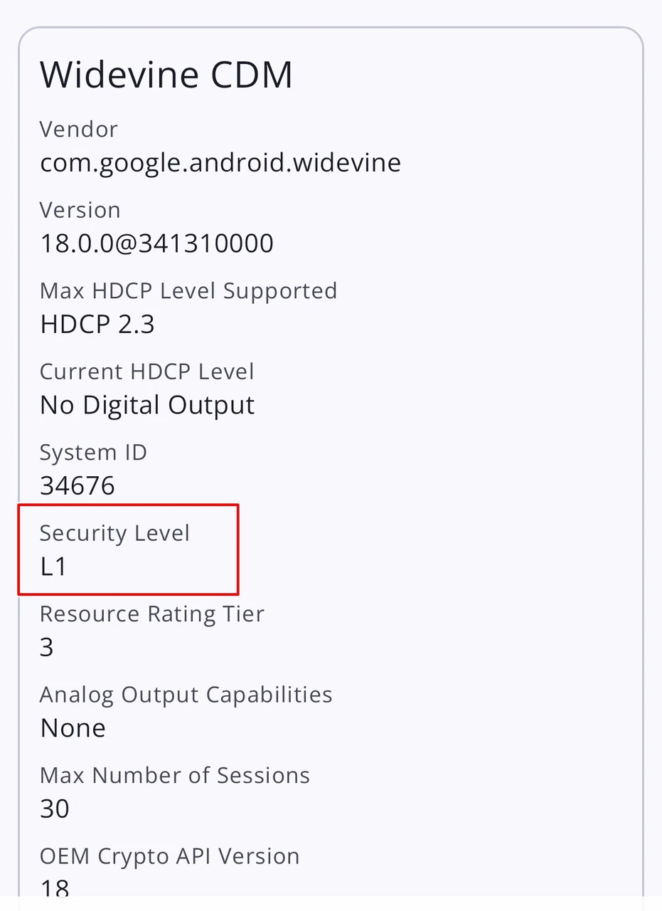Select version value 18.0.0@341310000

(x=156, y=243)
